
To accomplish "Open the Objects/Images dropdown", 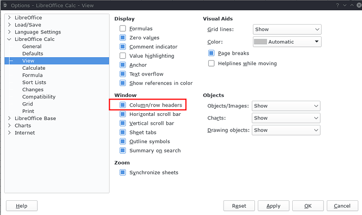I will coord(286,106).
